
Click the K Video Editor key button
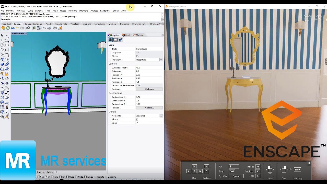tap(258, 171)
